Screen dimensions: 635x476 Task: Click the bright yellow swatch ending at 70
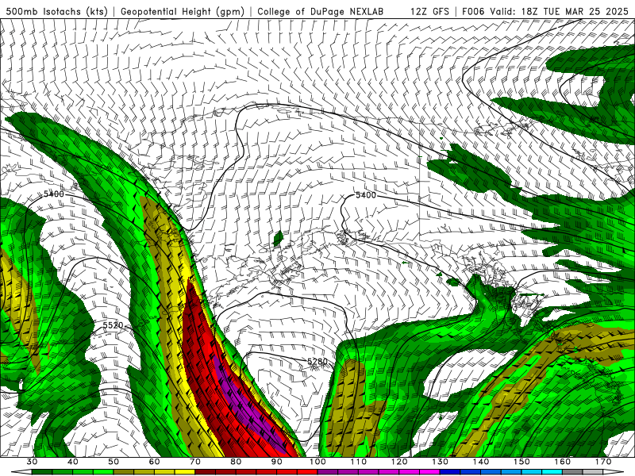[x=185, y=472]
